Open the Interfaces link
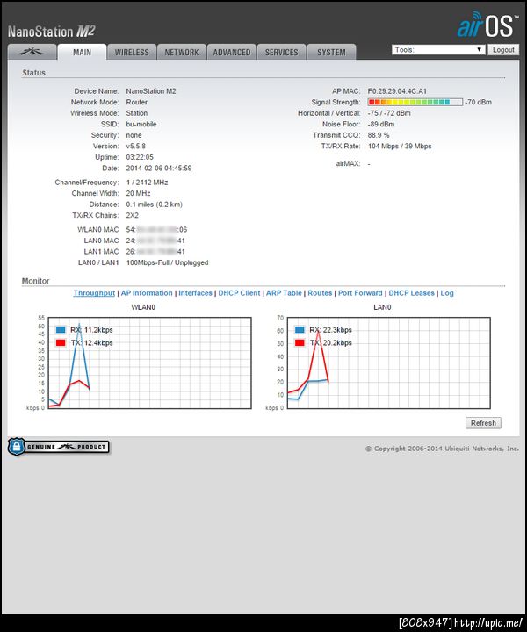 point(195,293)
